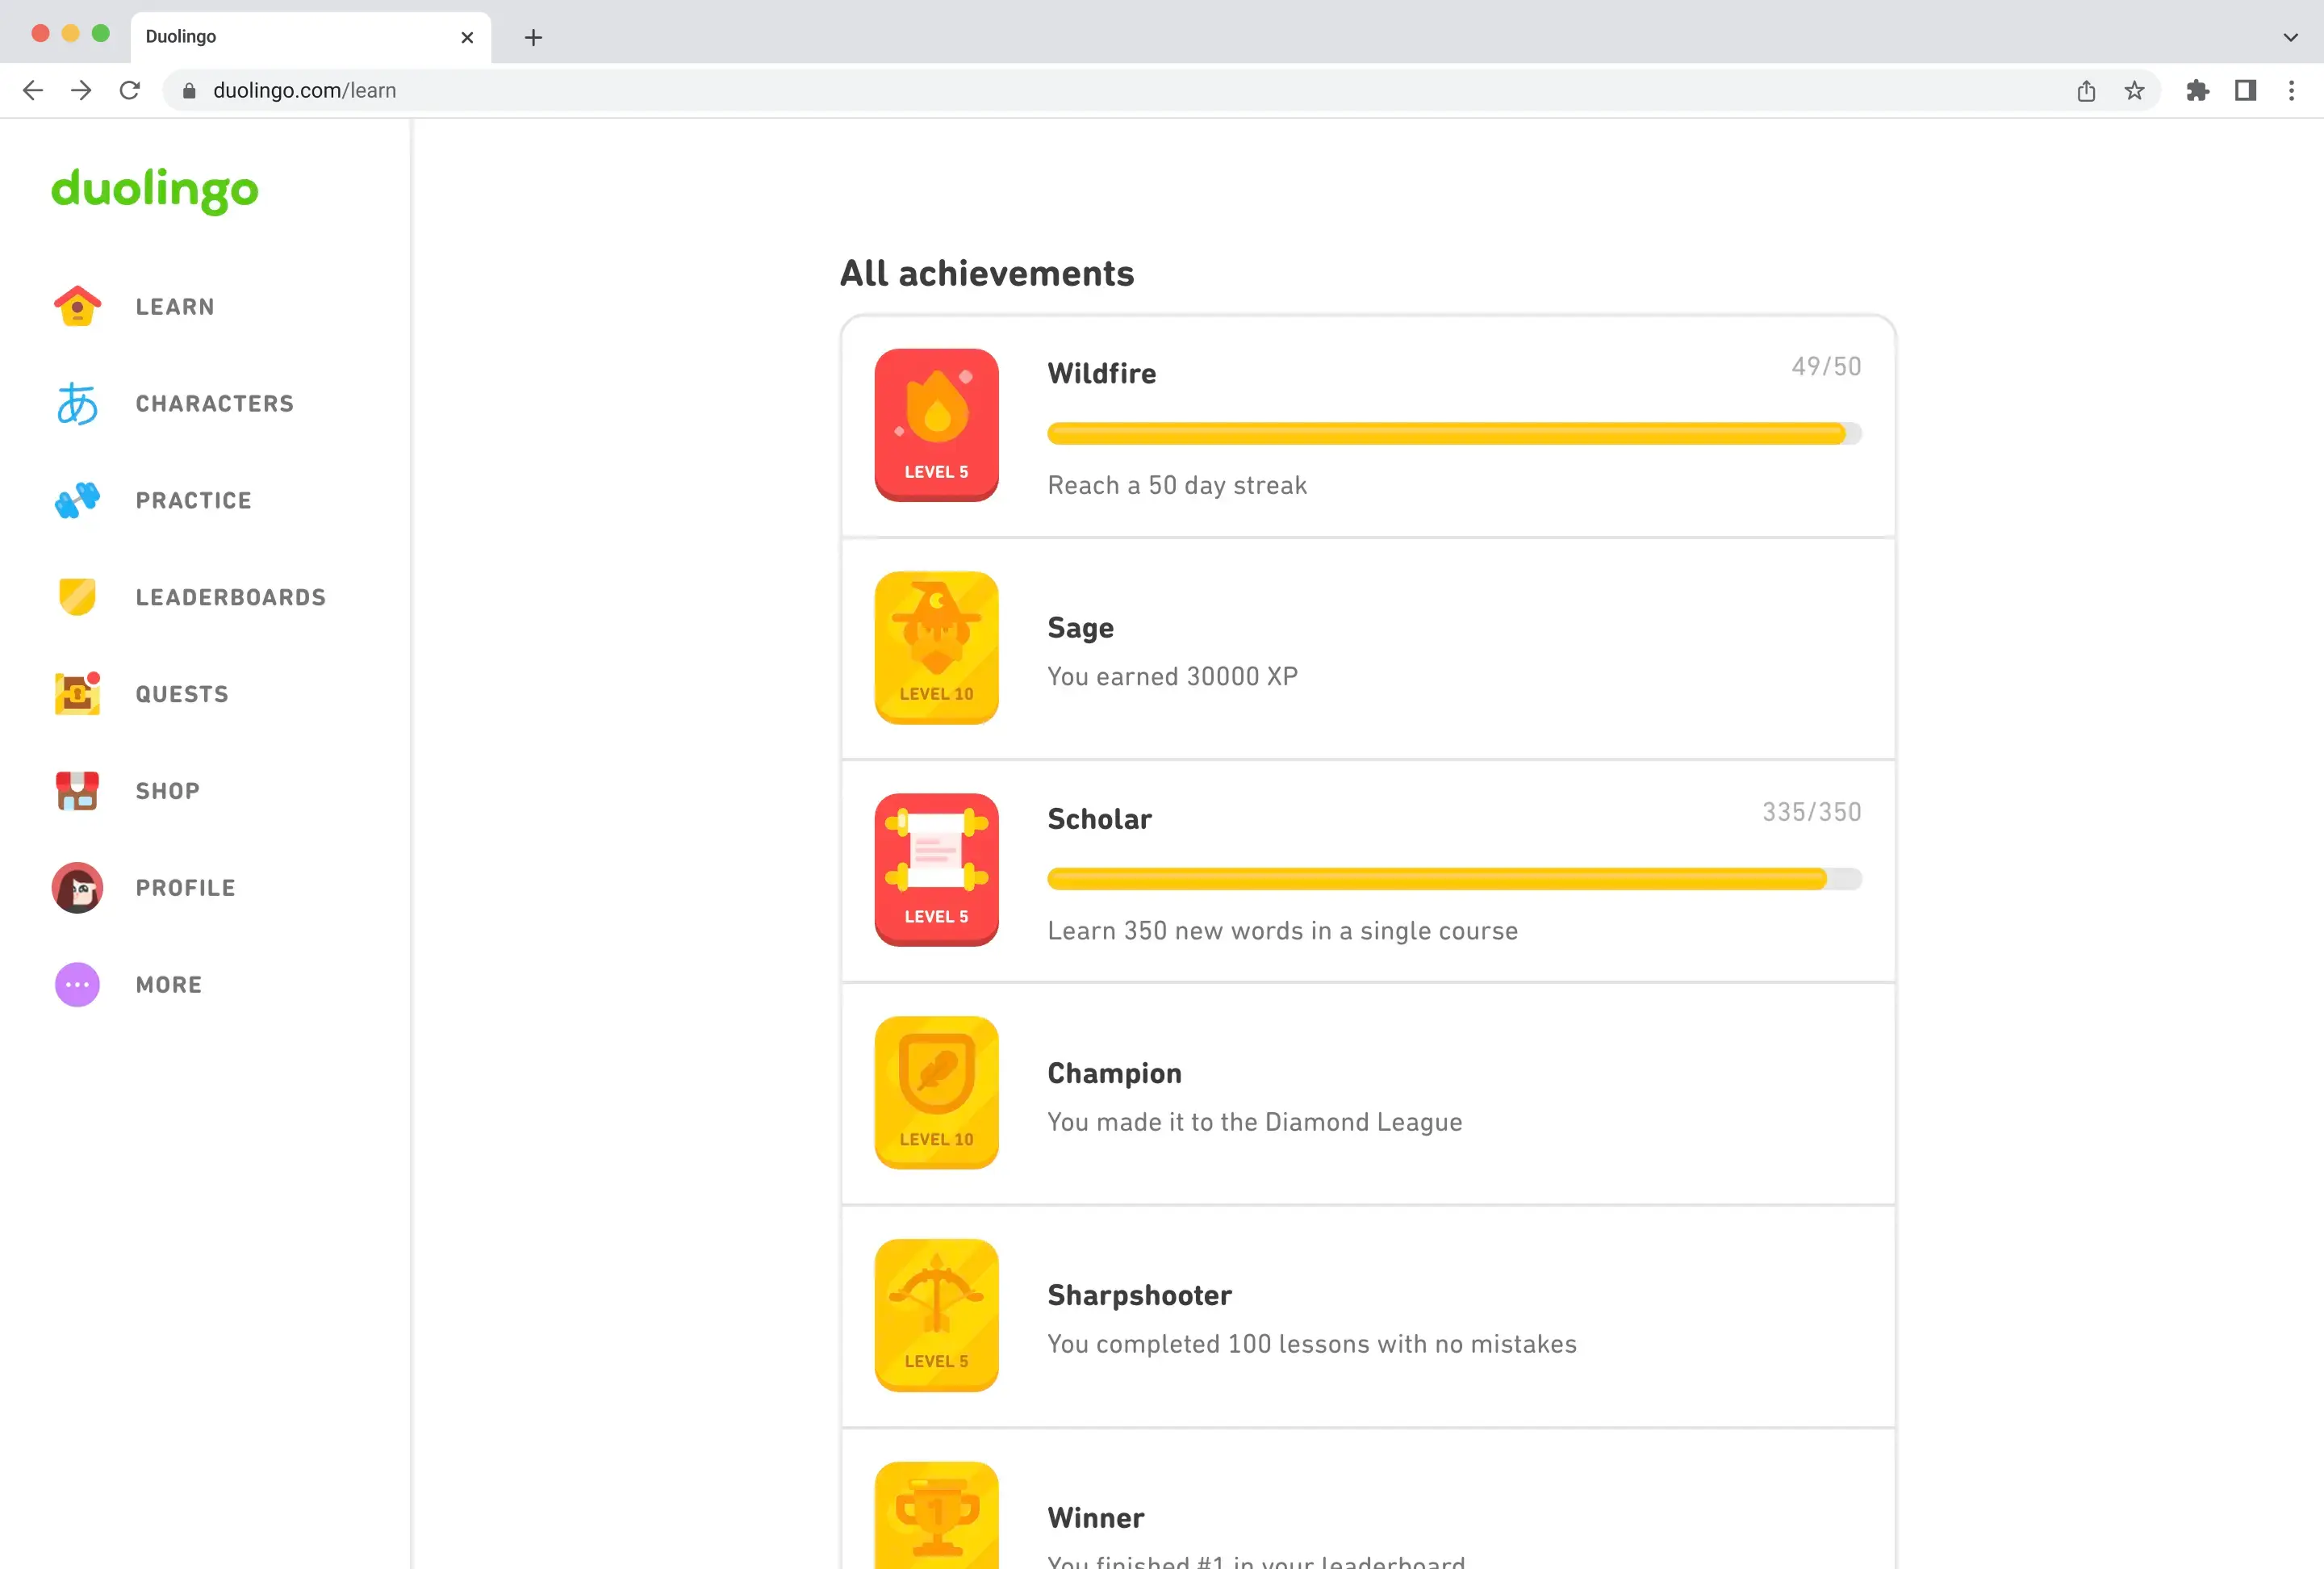The width and height of the screenshot is (2324, 1569).
Task: Click the share page icon
Action: click(x=2086, y=91)
